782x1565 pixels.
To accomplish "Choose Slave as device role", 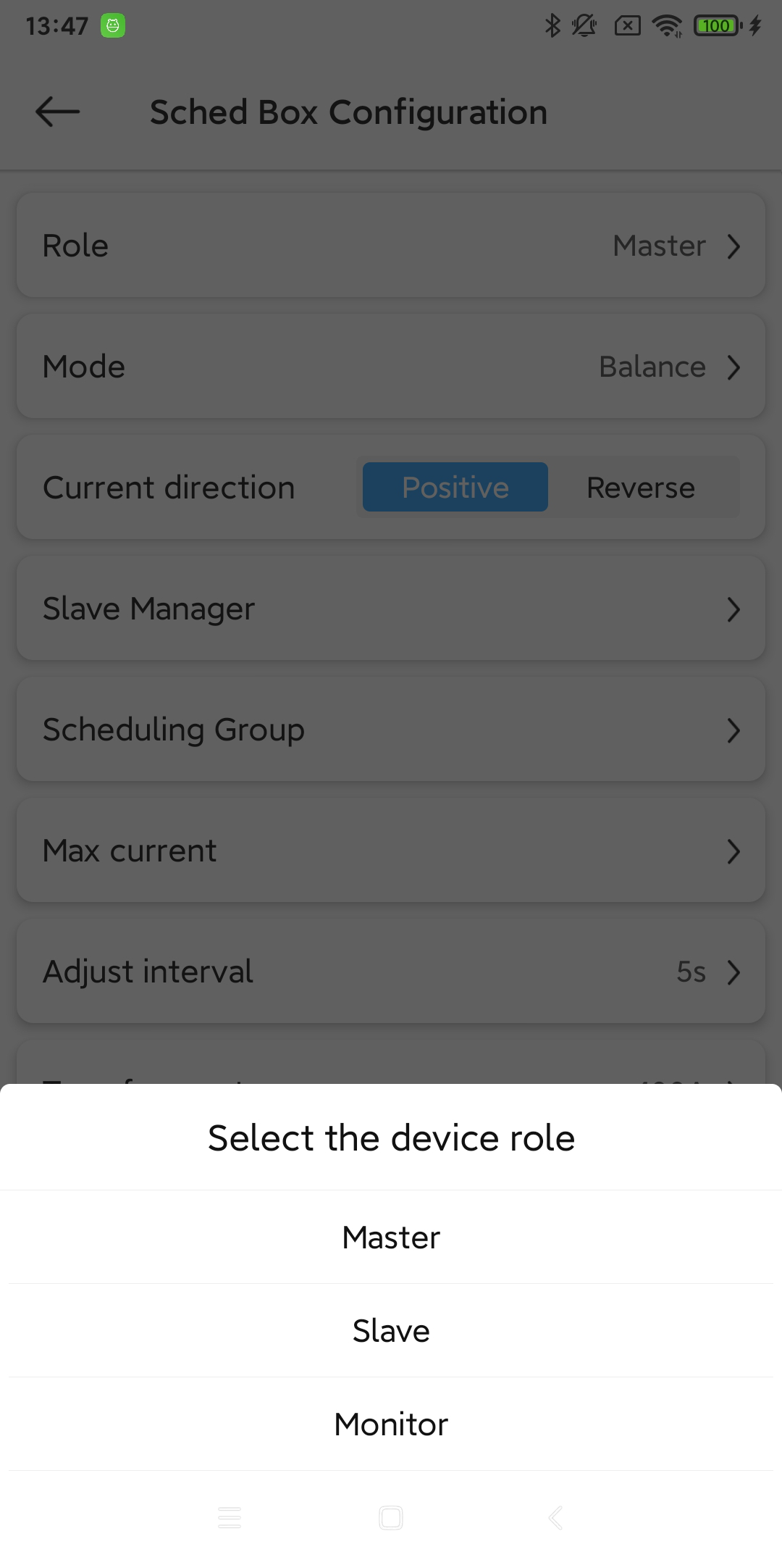I will tap(391, 1331).
